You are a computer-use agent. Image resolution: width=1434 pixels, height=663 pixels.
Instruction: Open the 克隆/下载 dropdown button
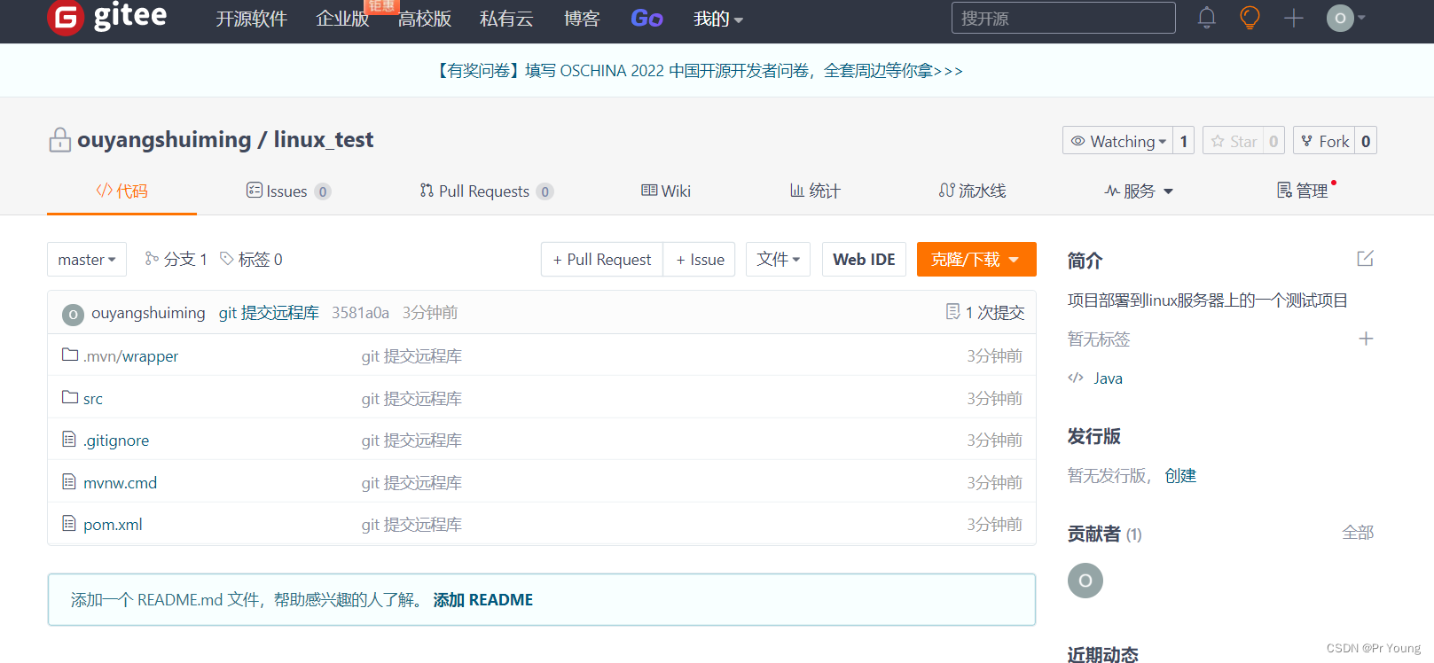(976, 260)
